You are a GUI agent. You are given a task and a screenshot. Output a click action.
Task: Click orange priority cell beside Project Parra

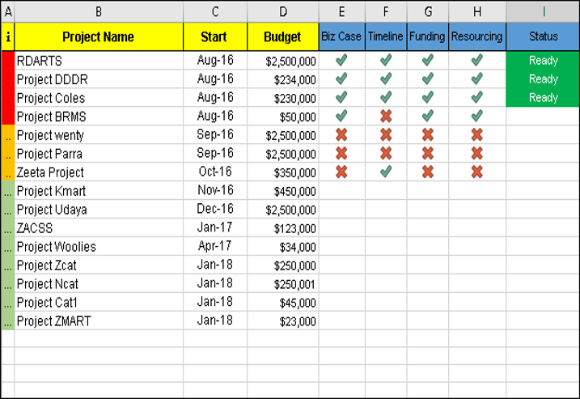[x=8, y=153]
